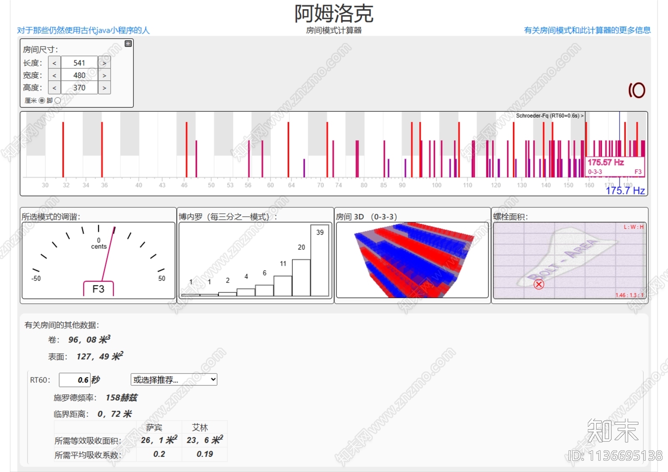Viewport: 668px width, 472px height.
Task: Open more info about room modes link
Action: 587,30
